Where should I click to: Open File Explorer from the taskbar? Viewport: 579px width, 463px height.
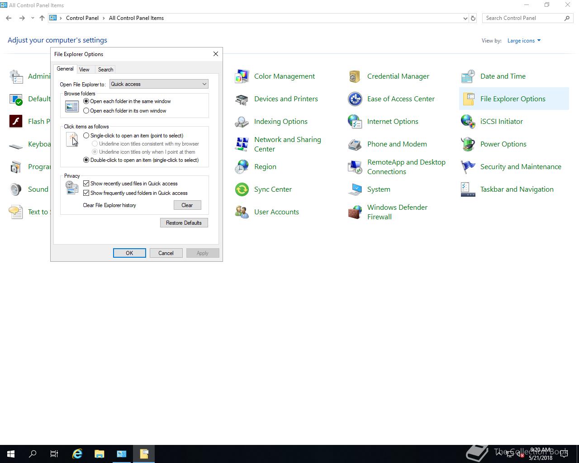(100, 454)
